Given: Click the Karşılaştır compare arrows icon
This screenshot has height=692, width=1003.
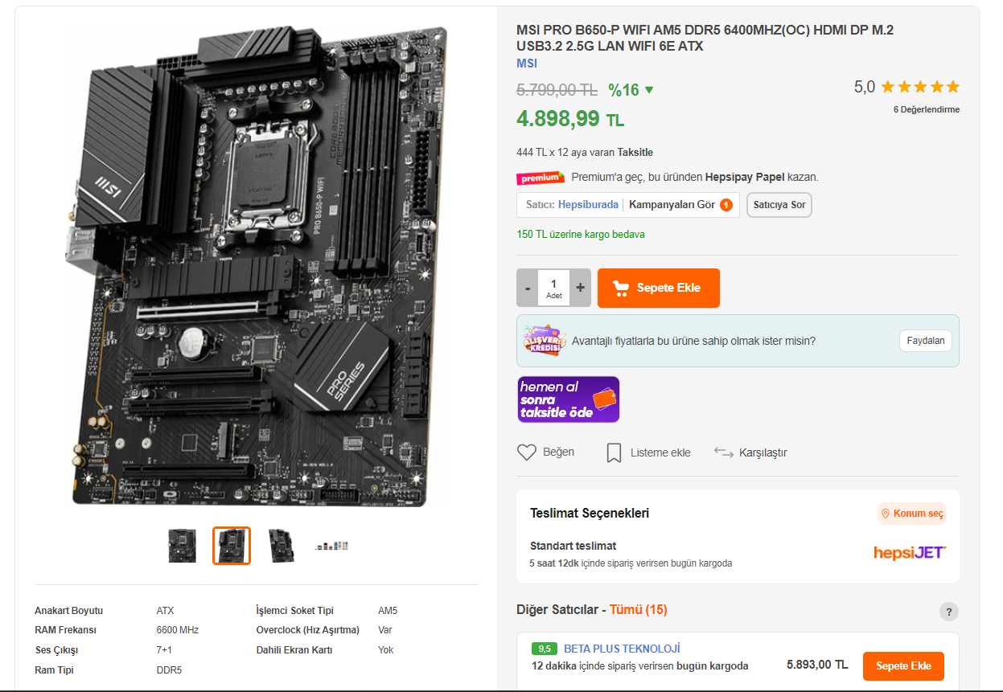Looking at the screenshot, I should [x=723, y=452].
